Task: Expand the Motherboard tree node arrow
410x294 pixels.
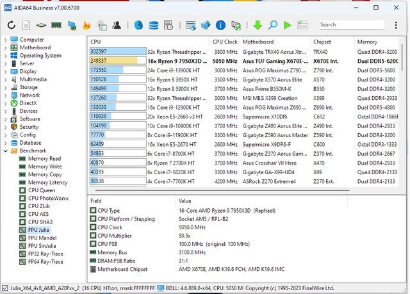Action: 6,47
